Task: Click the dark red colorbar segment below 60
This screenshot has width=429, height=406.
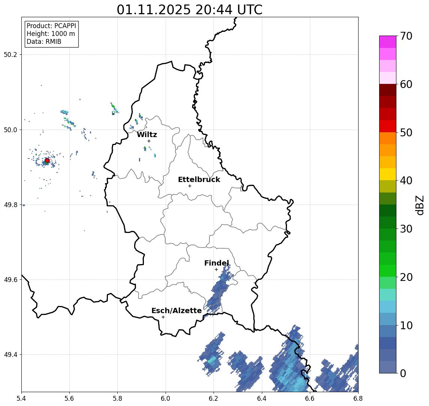Action: tap(388, 90)
